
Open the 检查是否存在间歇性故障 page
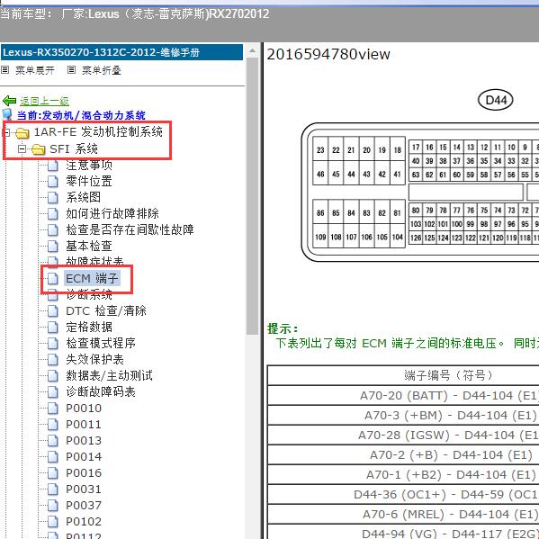click(130, 229)
